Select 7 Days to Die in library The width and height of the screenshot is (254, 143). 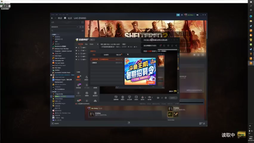(x=59, y=94)
